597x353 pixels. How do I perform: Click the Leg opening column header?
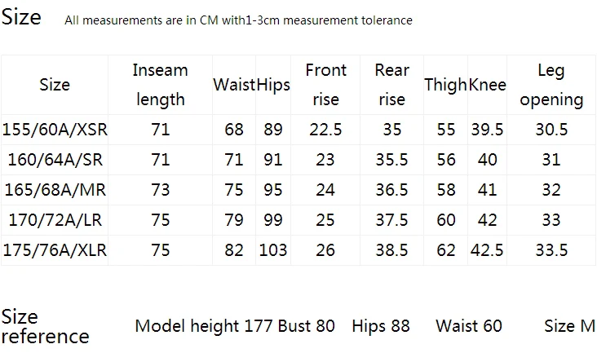point(551,86)
